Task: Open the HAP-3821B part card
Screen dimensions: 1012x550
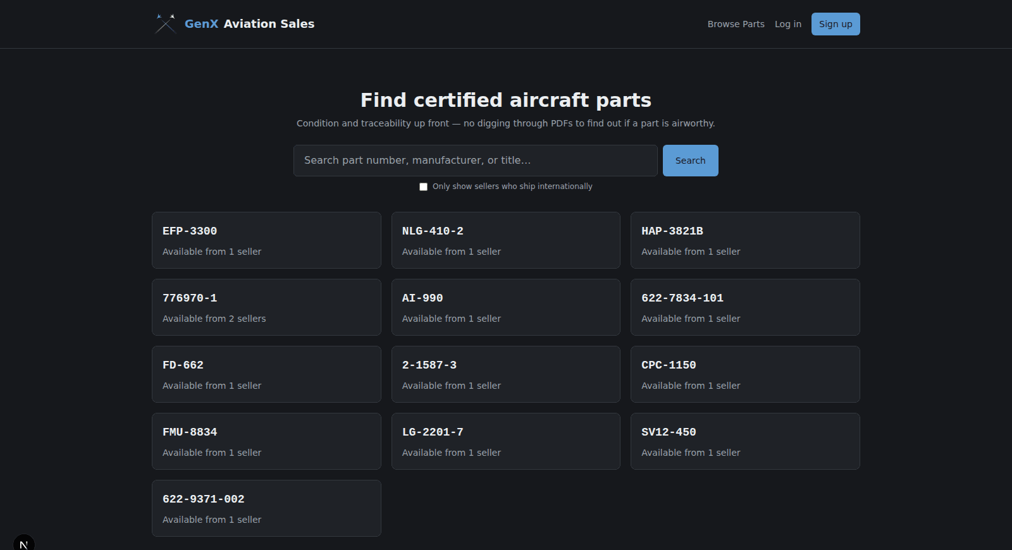Action: (745, 240)
